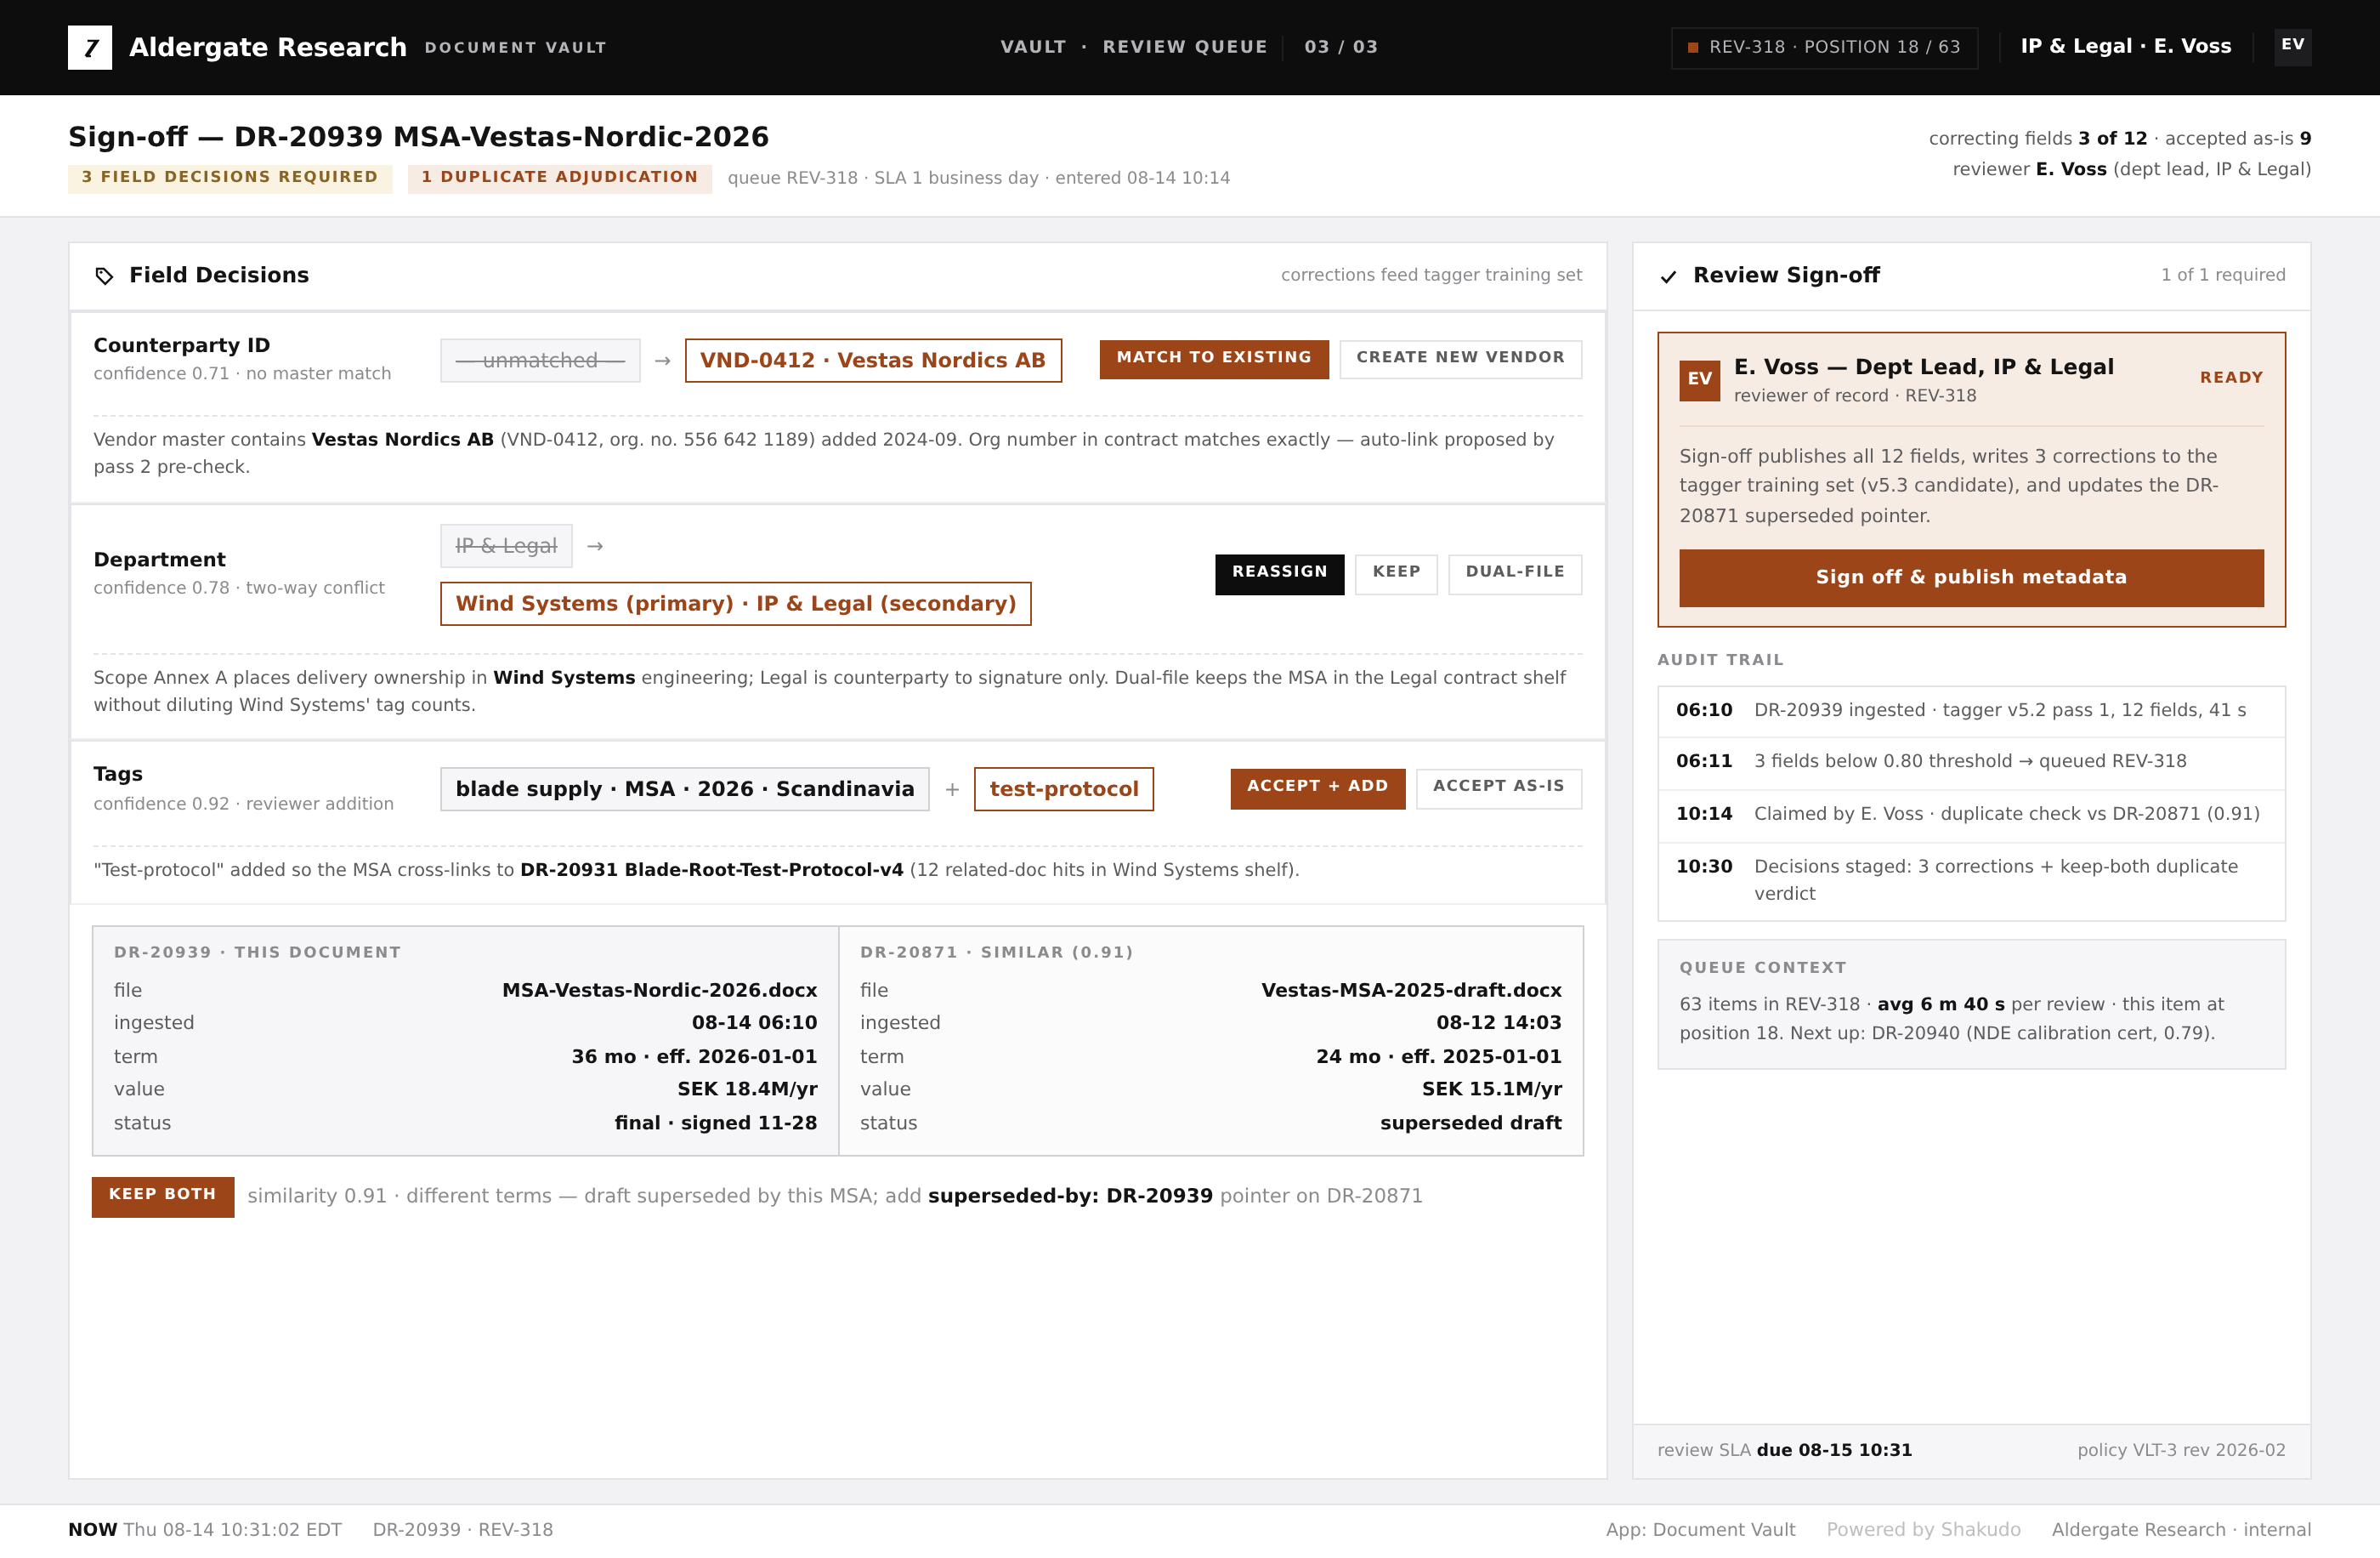Click the REV-318 position status indicator
2380x1558 pixels.
click(x=1824, y=47)
